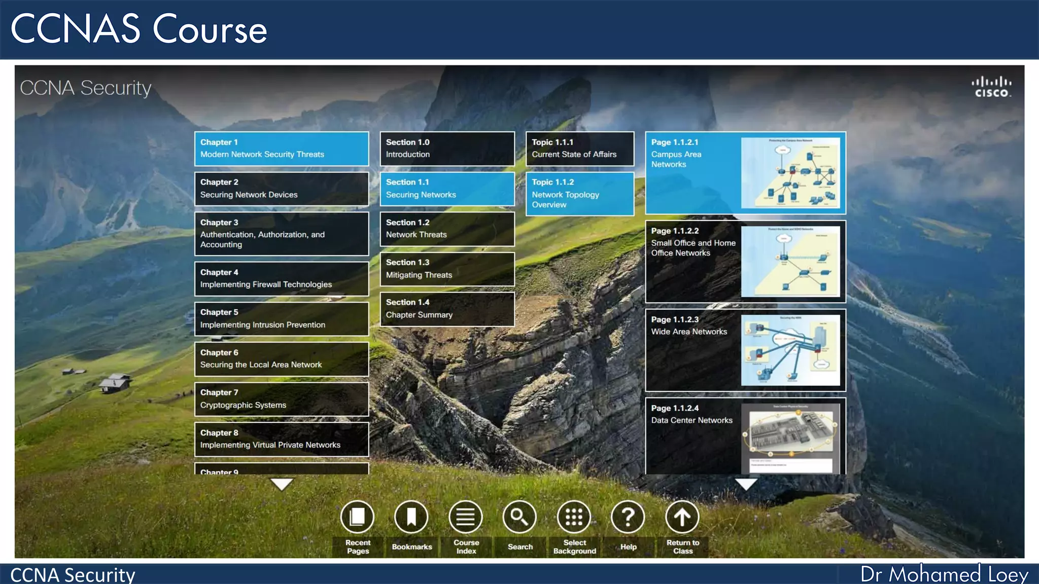Image resolution: width=1039 pixels, height=584 pixels.
Task: Open Select Background grid icon
Action: (x=574, y=517)
